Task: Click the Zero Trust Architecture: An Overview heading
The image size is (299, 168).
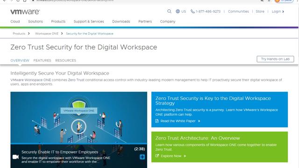Action: (x=198, y=138)
